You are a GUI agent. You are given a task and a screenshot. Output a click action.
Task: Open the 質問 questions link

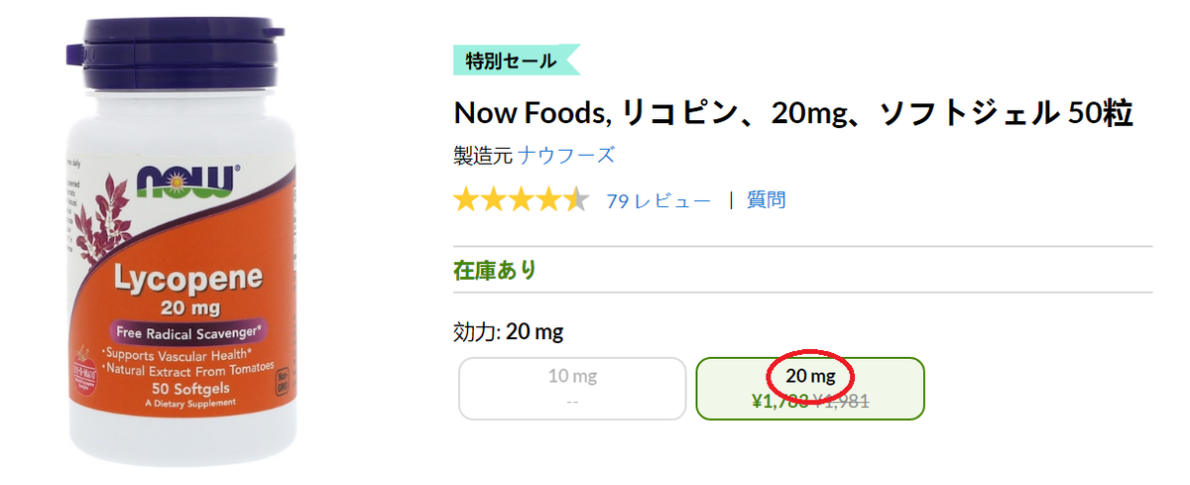(x=767, y=199)
